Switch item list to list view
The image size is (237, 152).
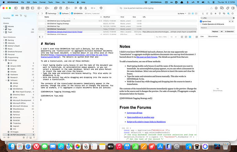tap(193, 14)
